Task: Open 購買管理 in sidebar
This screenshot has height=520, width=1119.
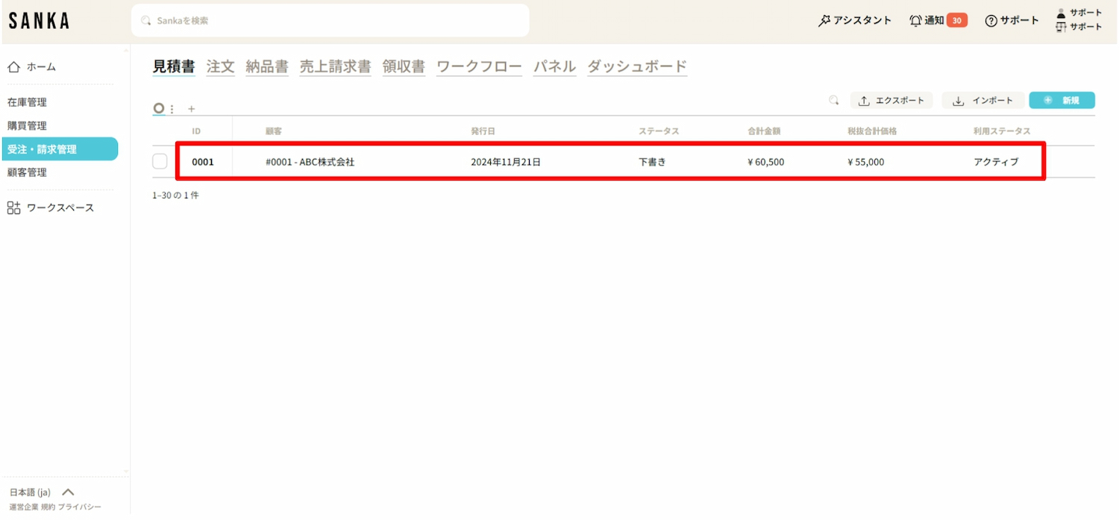Action: tap(27, 125)
